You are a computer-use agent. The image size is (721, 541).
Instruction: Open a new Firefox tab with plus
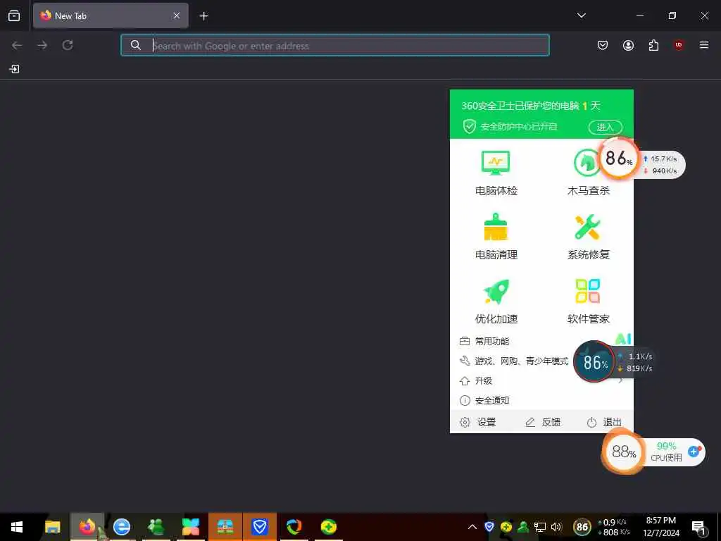(203, 16)
